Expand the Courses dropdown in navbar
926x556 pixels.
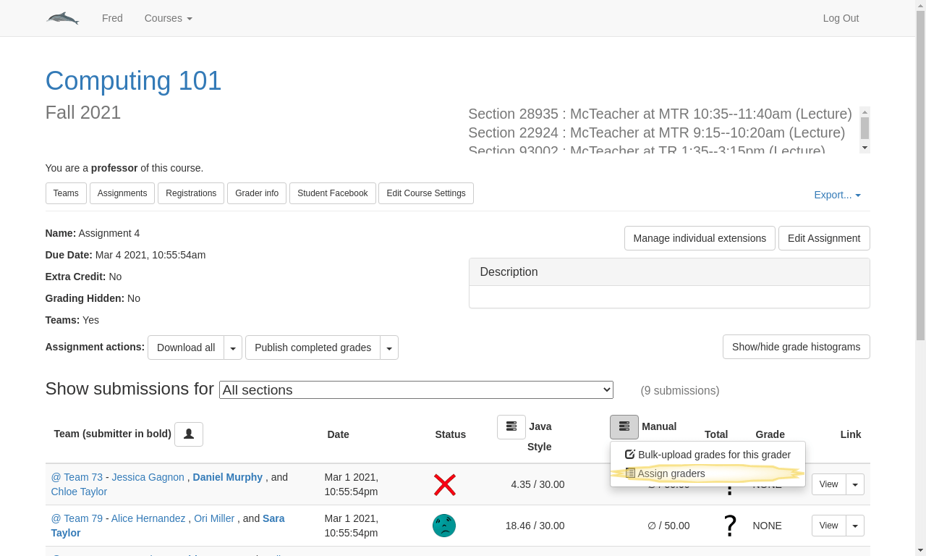[168, 18]
